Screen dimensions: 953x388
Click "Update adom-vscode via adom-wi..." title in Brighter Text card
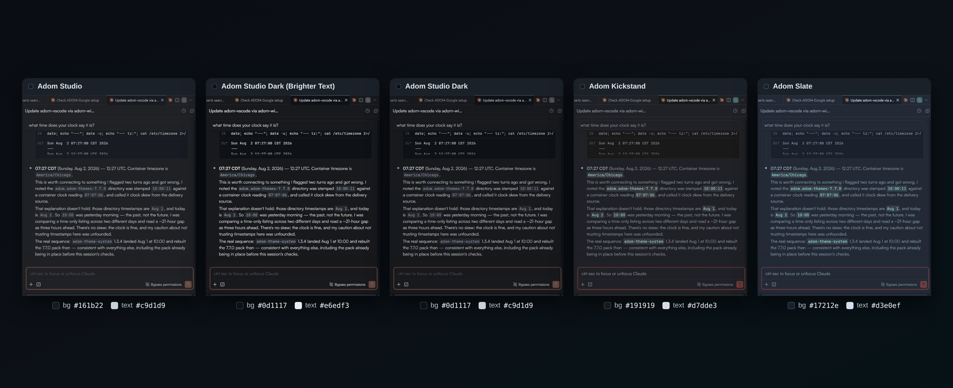[x=243, y=111]
